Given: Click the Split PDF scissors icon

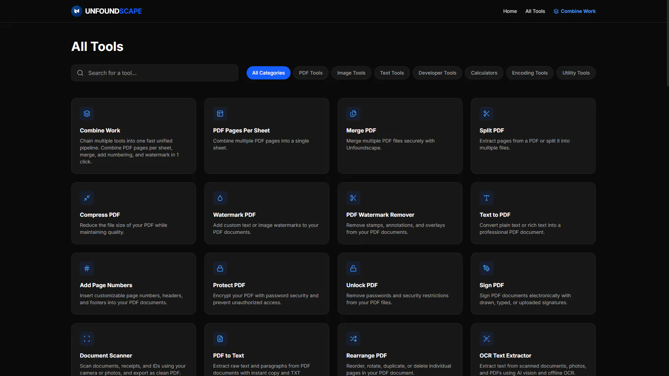Looking at the screenshot, I should tap(487, 114).
